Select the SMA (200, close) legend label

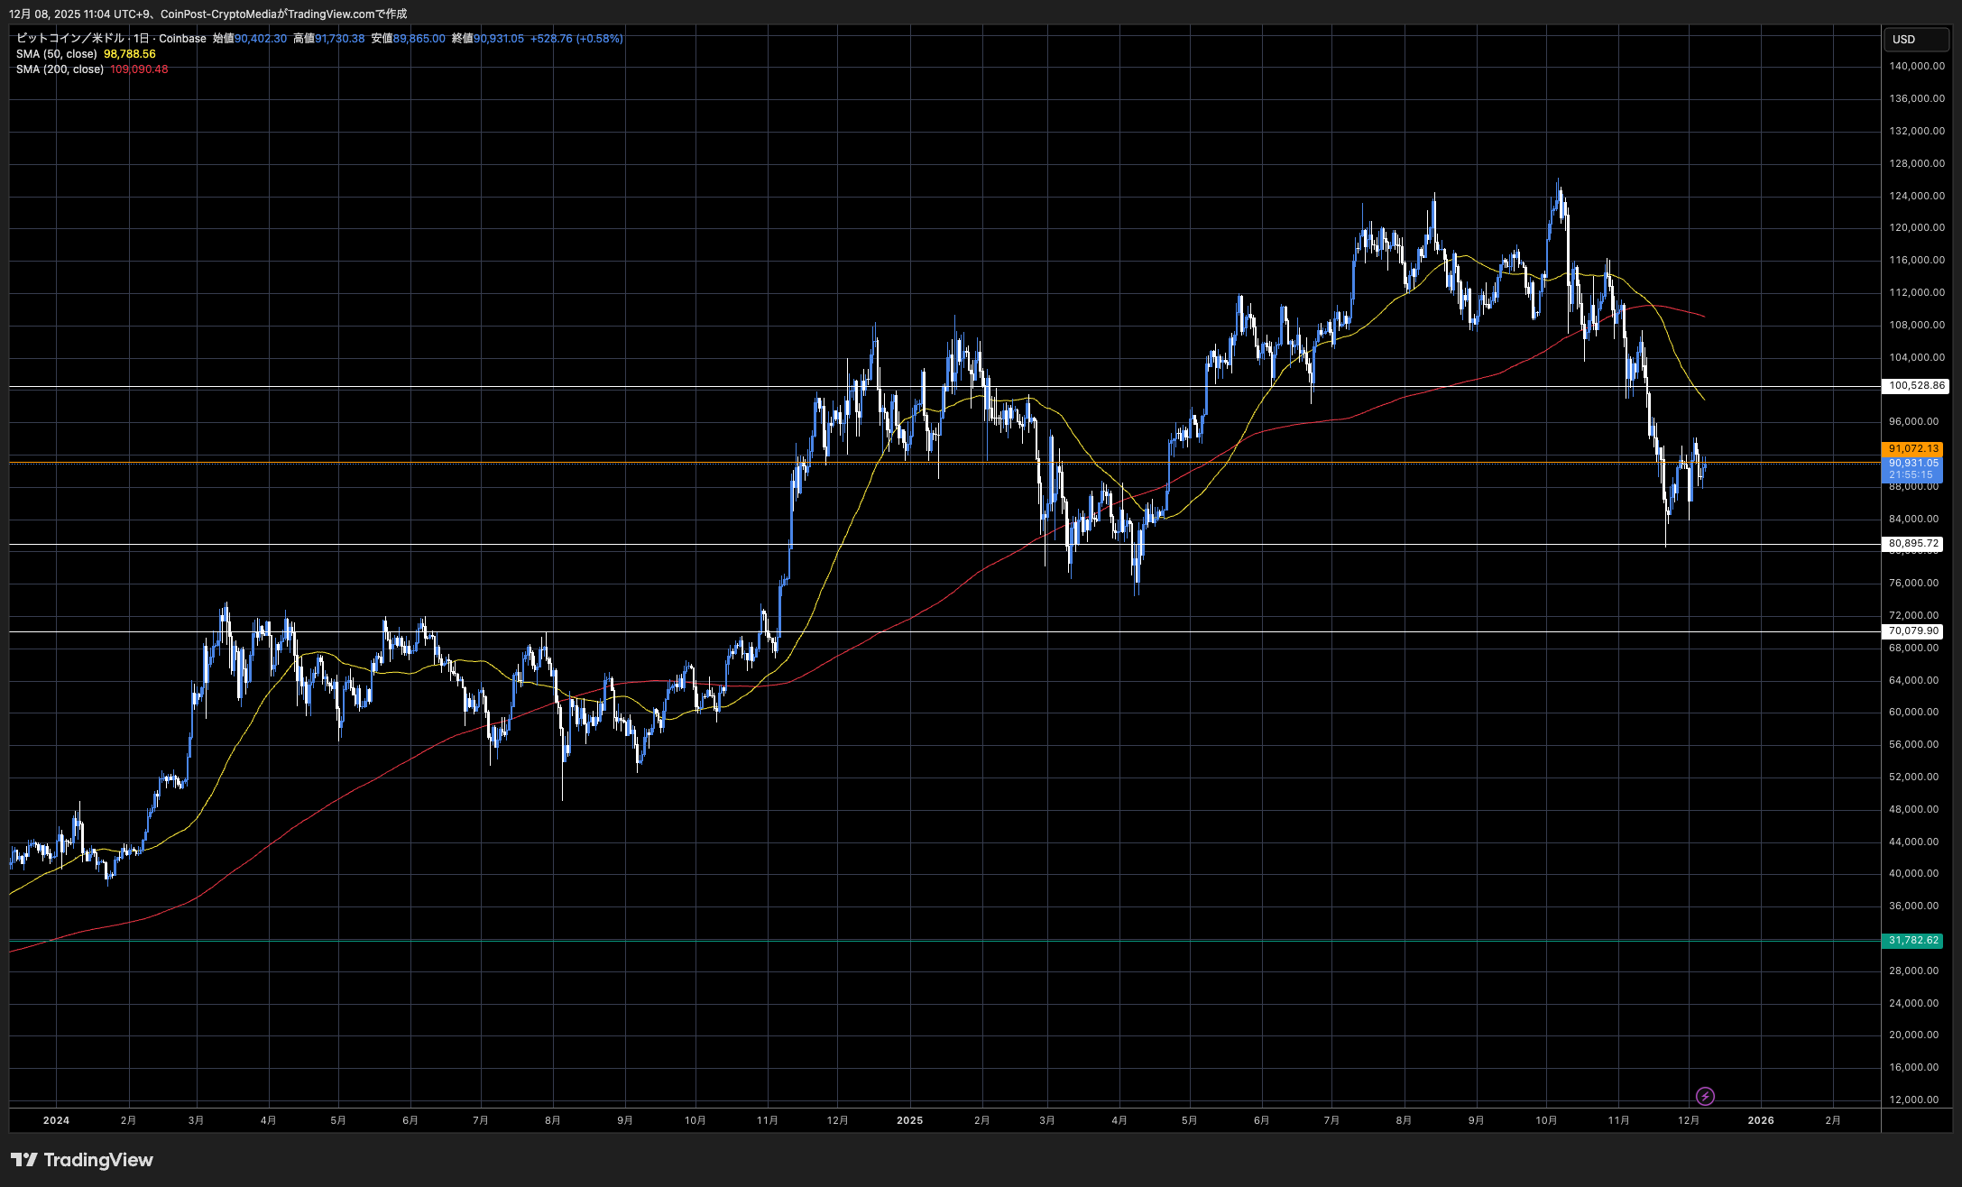[x=60, y=69]
